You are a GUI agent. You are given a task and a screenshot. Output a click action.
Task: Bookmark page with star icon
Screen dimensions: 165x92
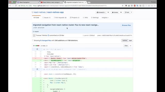(x=123, y=6)
